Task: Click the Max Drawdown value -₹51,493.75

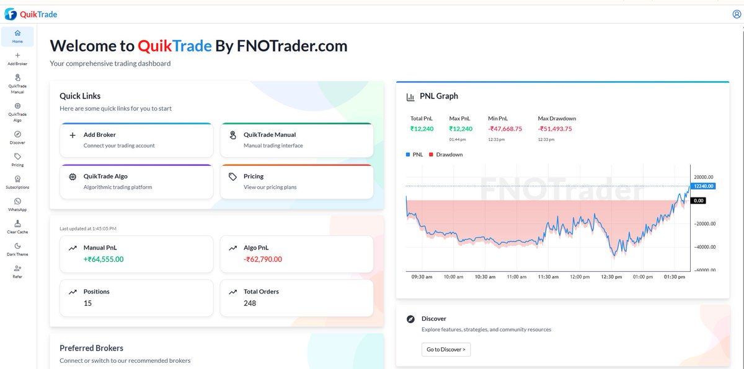Action: click(x=555, y=129)
